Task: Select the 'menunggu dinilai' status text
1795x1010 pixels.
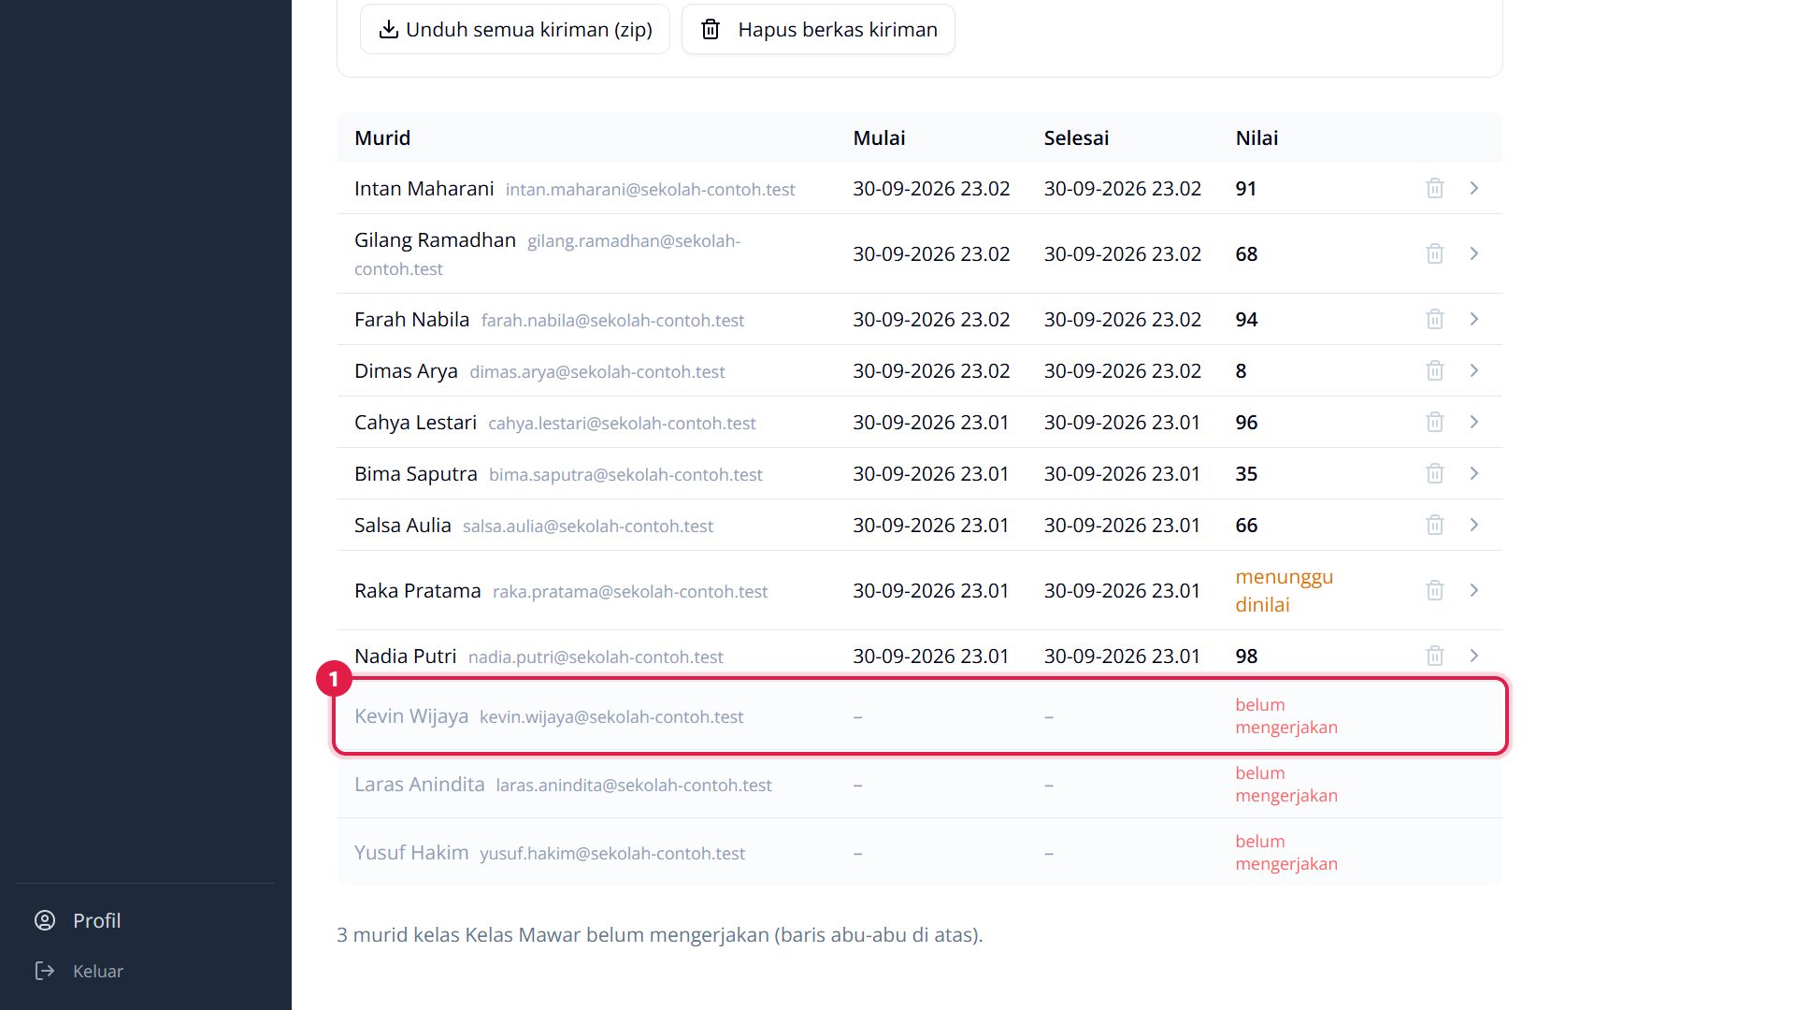Action: [1284, 590]
